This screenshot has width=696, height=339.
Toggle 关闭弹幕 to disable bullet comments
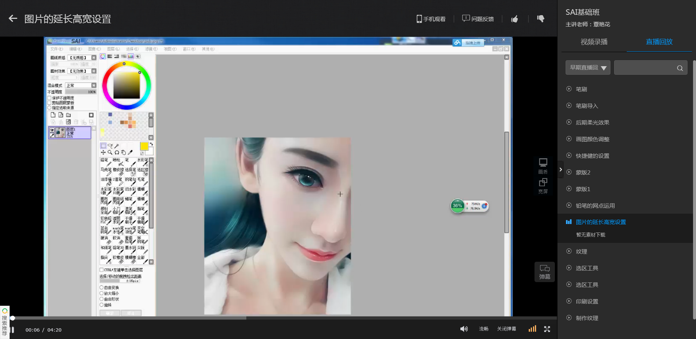click(x=506, y=329)
